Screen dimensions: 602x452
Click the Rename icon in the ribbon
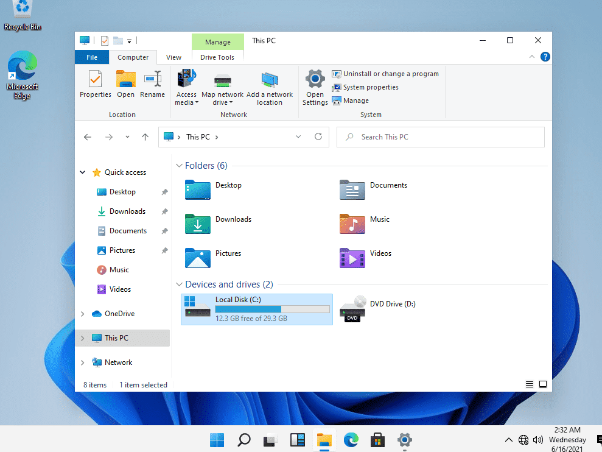[152, 79]
